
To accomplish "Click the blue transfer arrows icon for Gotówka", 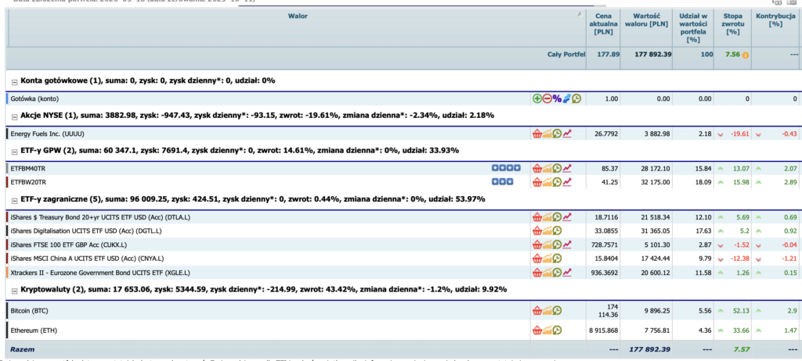I will pyautogui.click(x=566, y=98).
